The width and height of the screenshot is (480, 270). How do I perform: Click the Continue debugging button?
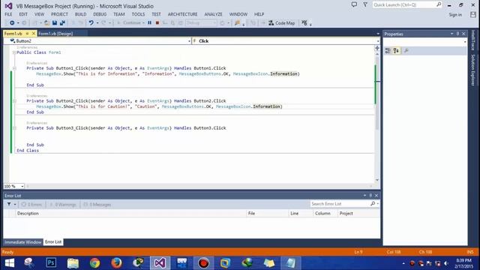pyautogui.click(x=130, y=23)
